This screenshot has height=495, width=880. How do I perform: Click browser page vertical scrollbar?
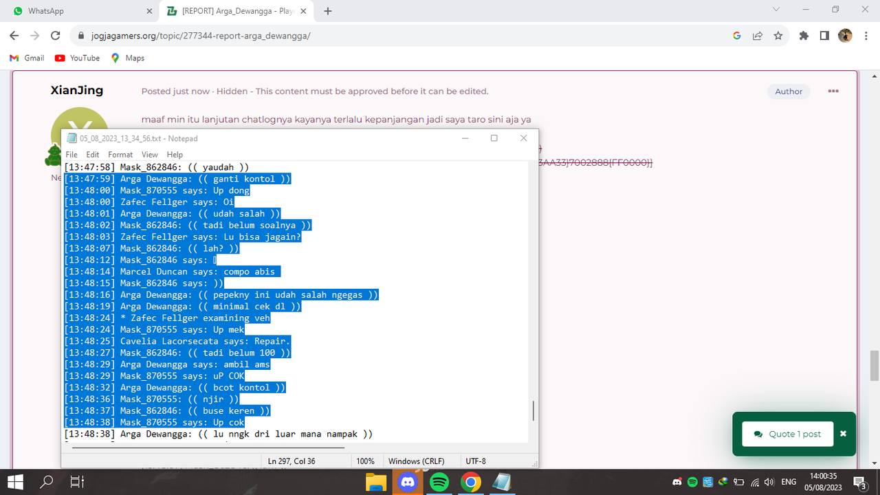[874, 365]
